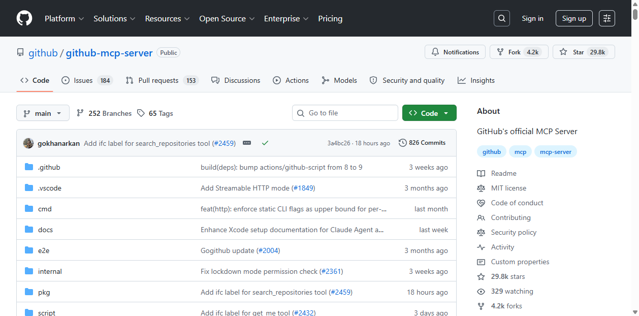Switch to the Models tab
Screen dimensions: 639x316
(339, 80)
